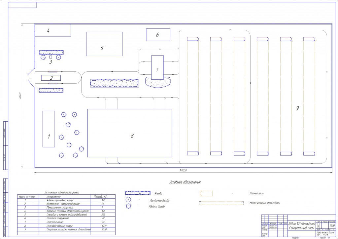Screen dimensions: 338x239
Task: Click the 1:200 scale value
Action: coord(332,226)
